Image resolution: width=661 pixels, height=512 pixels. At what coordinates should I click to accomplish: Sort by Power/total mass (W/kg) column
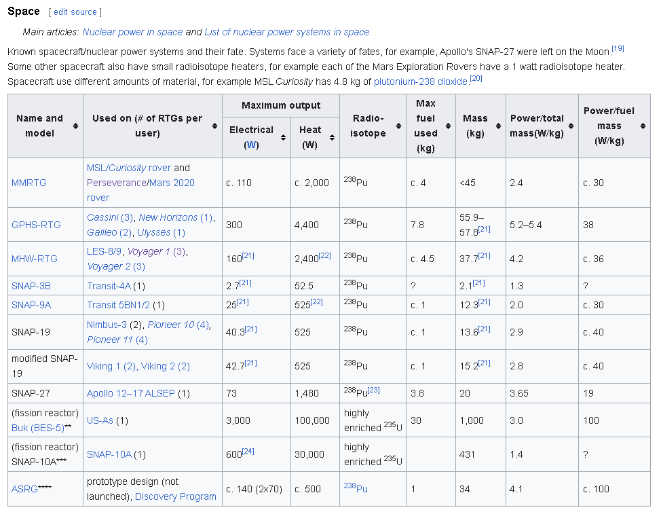[571, 126]
